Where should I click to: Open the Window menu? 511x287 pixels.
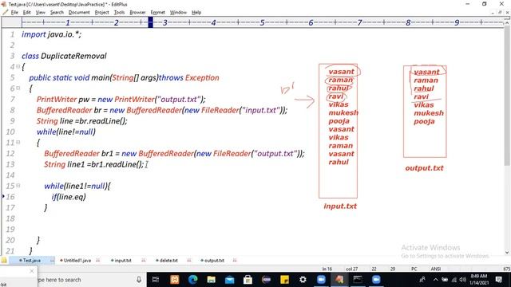[178, 13]
